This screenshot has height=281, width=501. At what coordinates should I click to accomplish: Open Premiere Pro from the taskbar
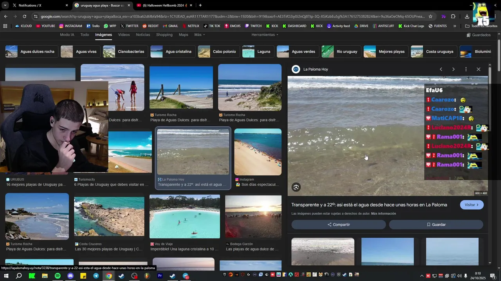click(x=160, y=276)
